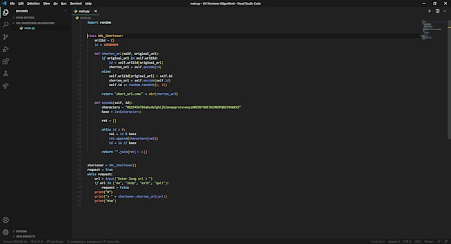
Task: Open the Accounts icon in activity bar
Action: click(x=5, y=220)
